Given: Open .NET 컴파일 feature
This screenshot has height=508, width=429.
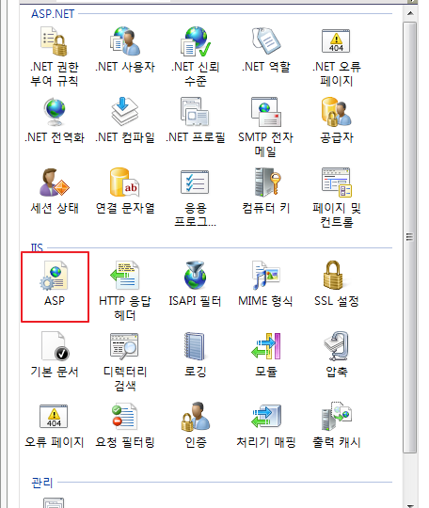Looking at the screenshot, I should click(125, 119).
